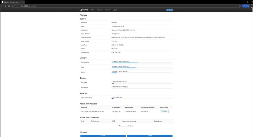Screen dimensions: 253x137
Task: Click the local time 2023-04-27 value
Action: coord(118,45)
